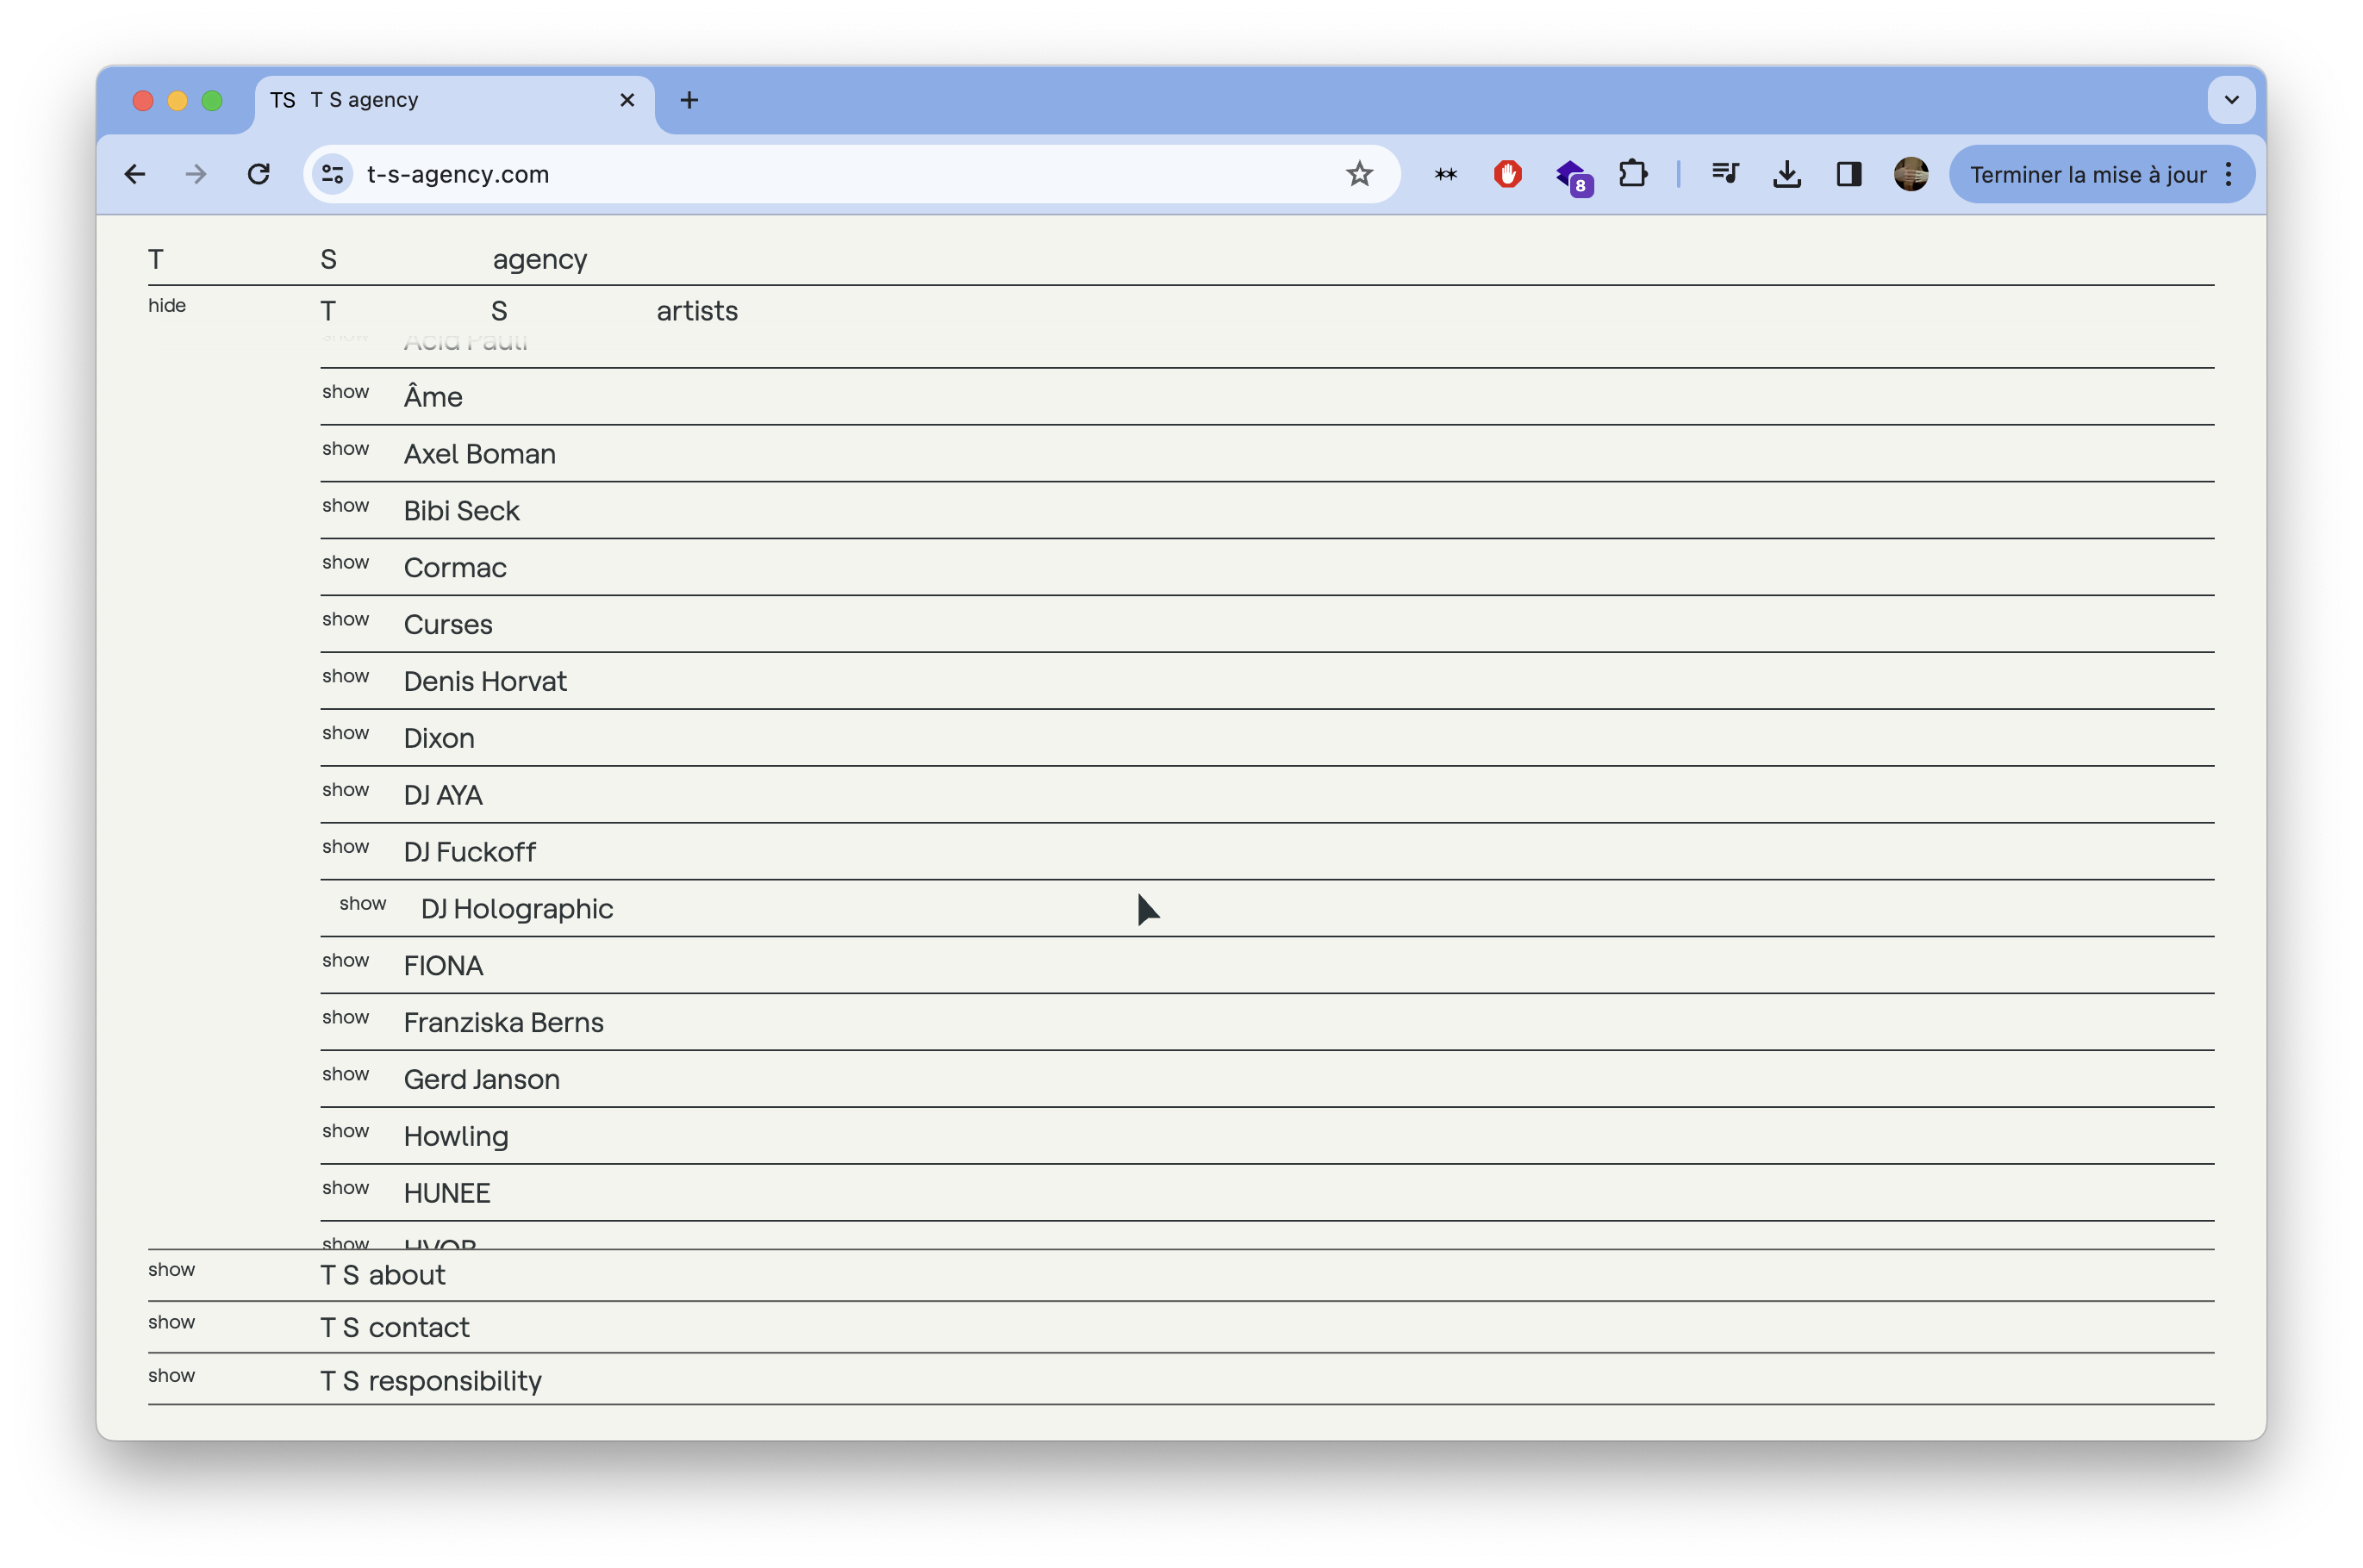The height and width of the screenshot is (1568, 2363).
Task: Bookmark this page with star icon
Action: (x=1358, y=174)
